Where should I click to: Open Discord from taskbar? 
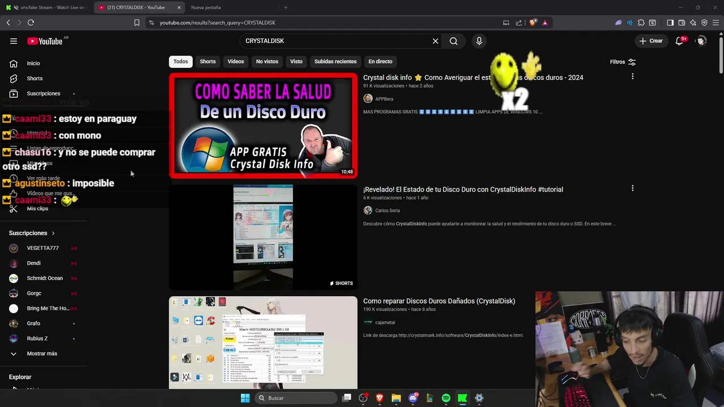(413, 398)
